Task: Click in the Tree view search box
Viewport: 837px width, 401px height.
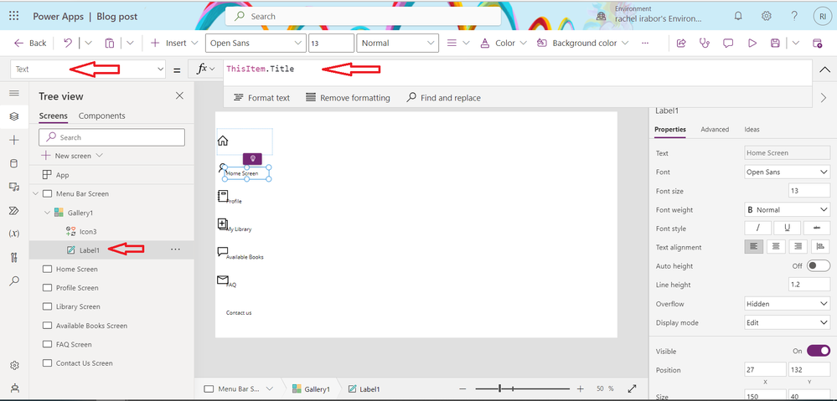Action: pos(112,137)
